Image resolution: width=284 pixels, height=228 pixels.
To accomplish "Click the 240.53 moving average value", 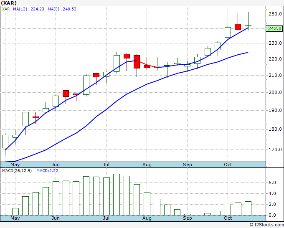I will pyautogui.click(x=69, y=9).
